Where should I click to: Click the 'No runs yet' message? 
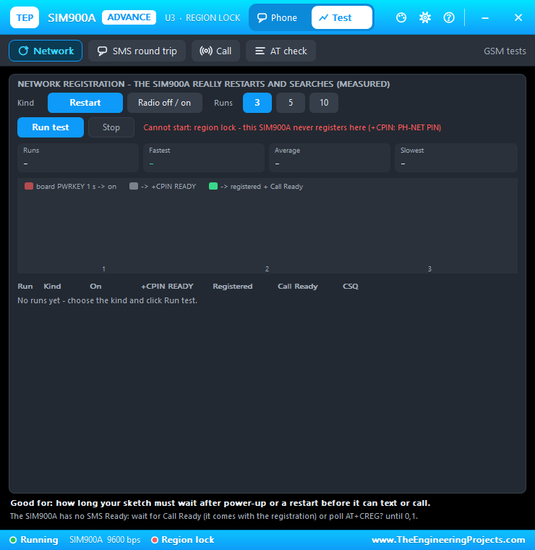click(x=107, y=300)
